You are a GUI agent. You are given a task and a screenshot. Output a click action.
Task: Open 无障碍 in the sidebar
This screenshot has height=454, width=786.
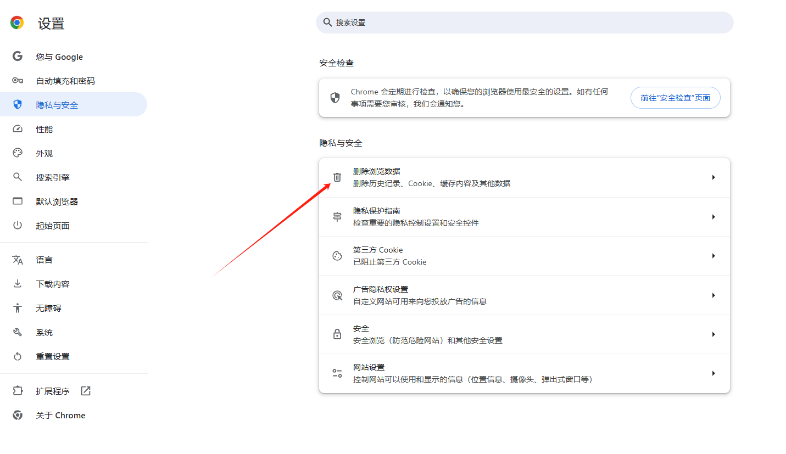click(74, 308)
